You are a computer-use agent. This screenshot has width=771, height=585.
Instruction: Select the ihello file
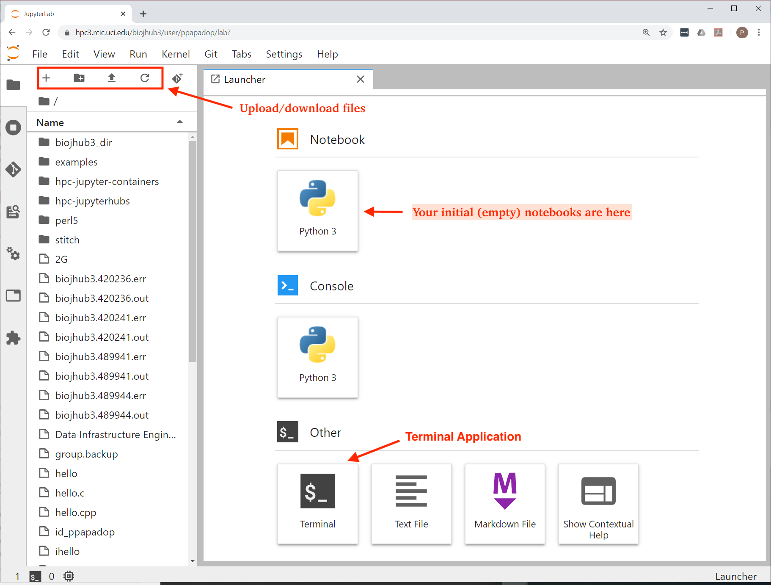[107, 551]
